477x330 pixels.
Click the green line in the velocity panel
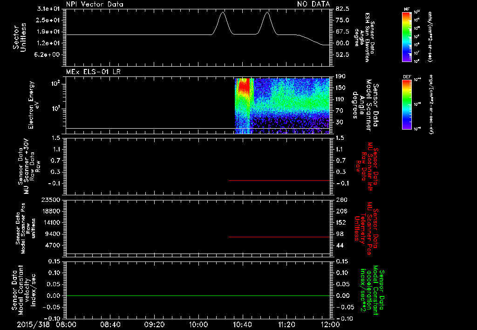click(198, 296)
